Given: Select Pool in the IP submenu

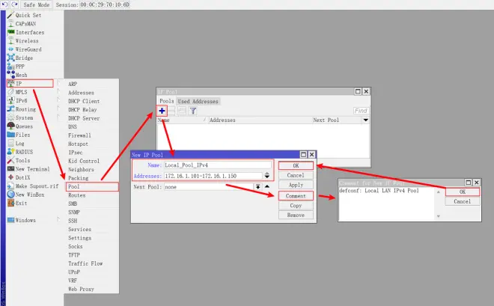Looking at the screenshot, I should [x=91, y=186].
